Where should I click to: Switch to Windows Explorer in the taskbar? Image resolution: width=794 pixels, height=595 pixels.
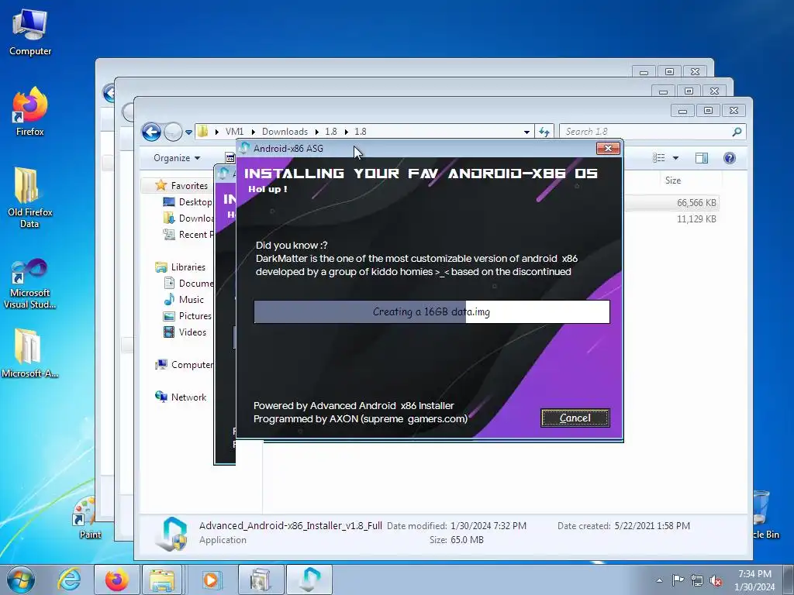162,580
